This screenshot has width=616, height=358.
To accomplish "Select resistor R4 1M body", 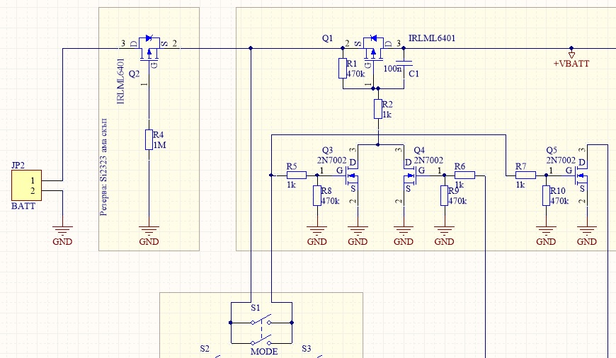I will (x=149, y=140).
